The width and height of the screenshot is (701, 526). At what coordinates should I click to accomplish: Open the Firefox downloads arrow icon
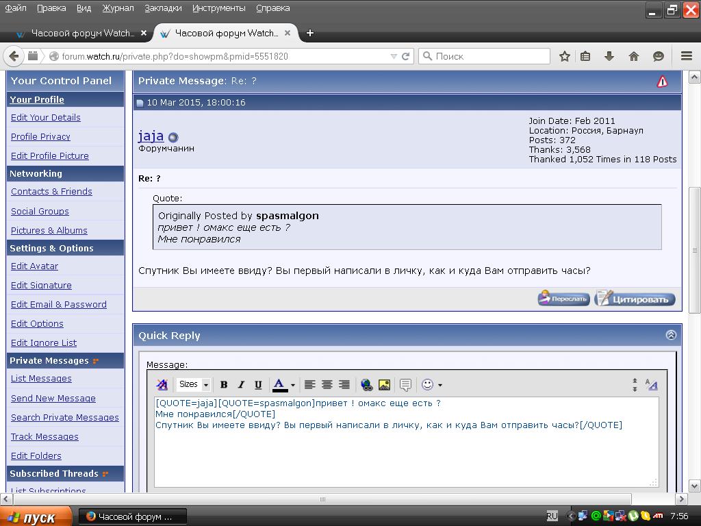(x=609, y=56)
